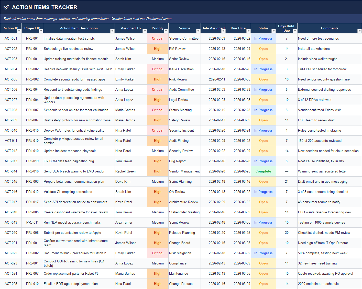
Task: Click 'Validate GL mapping corrections' cell
Action: [x=79, y=192]
